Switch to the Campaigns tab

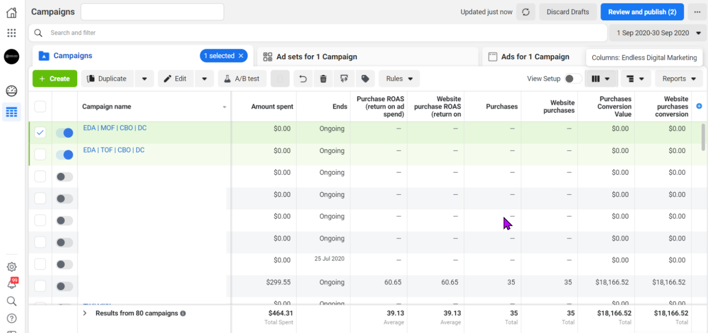(x=73, y=56)
